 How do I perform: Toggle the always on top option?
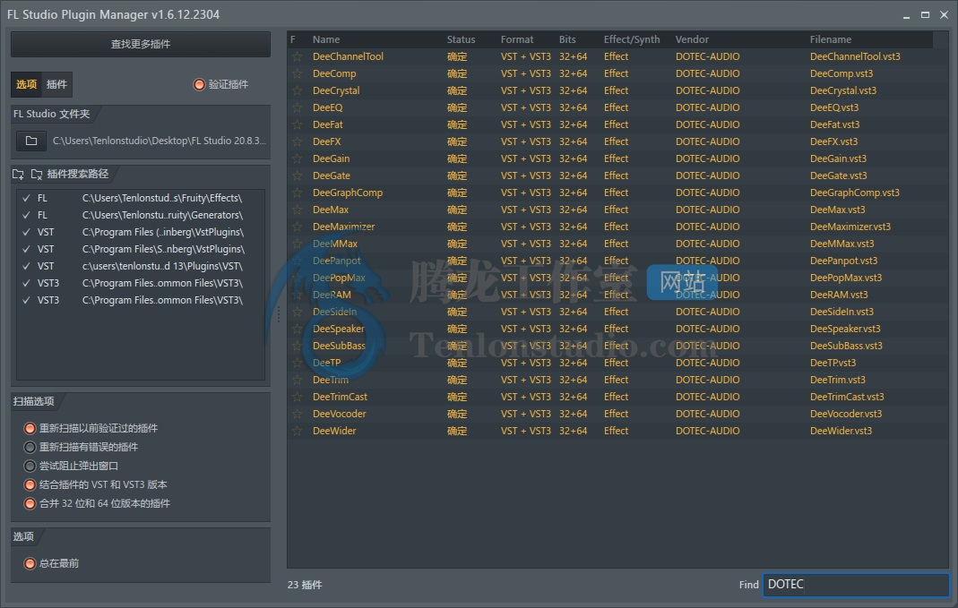tap(30, 563)
